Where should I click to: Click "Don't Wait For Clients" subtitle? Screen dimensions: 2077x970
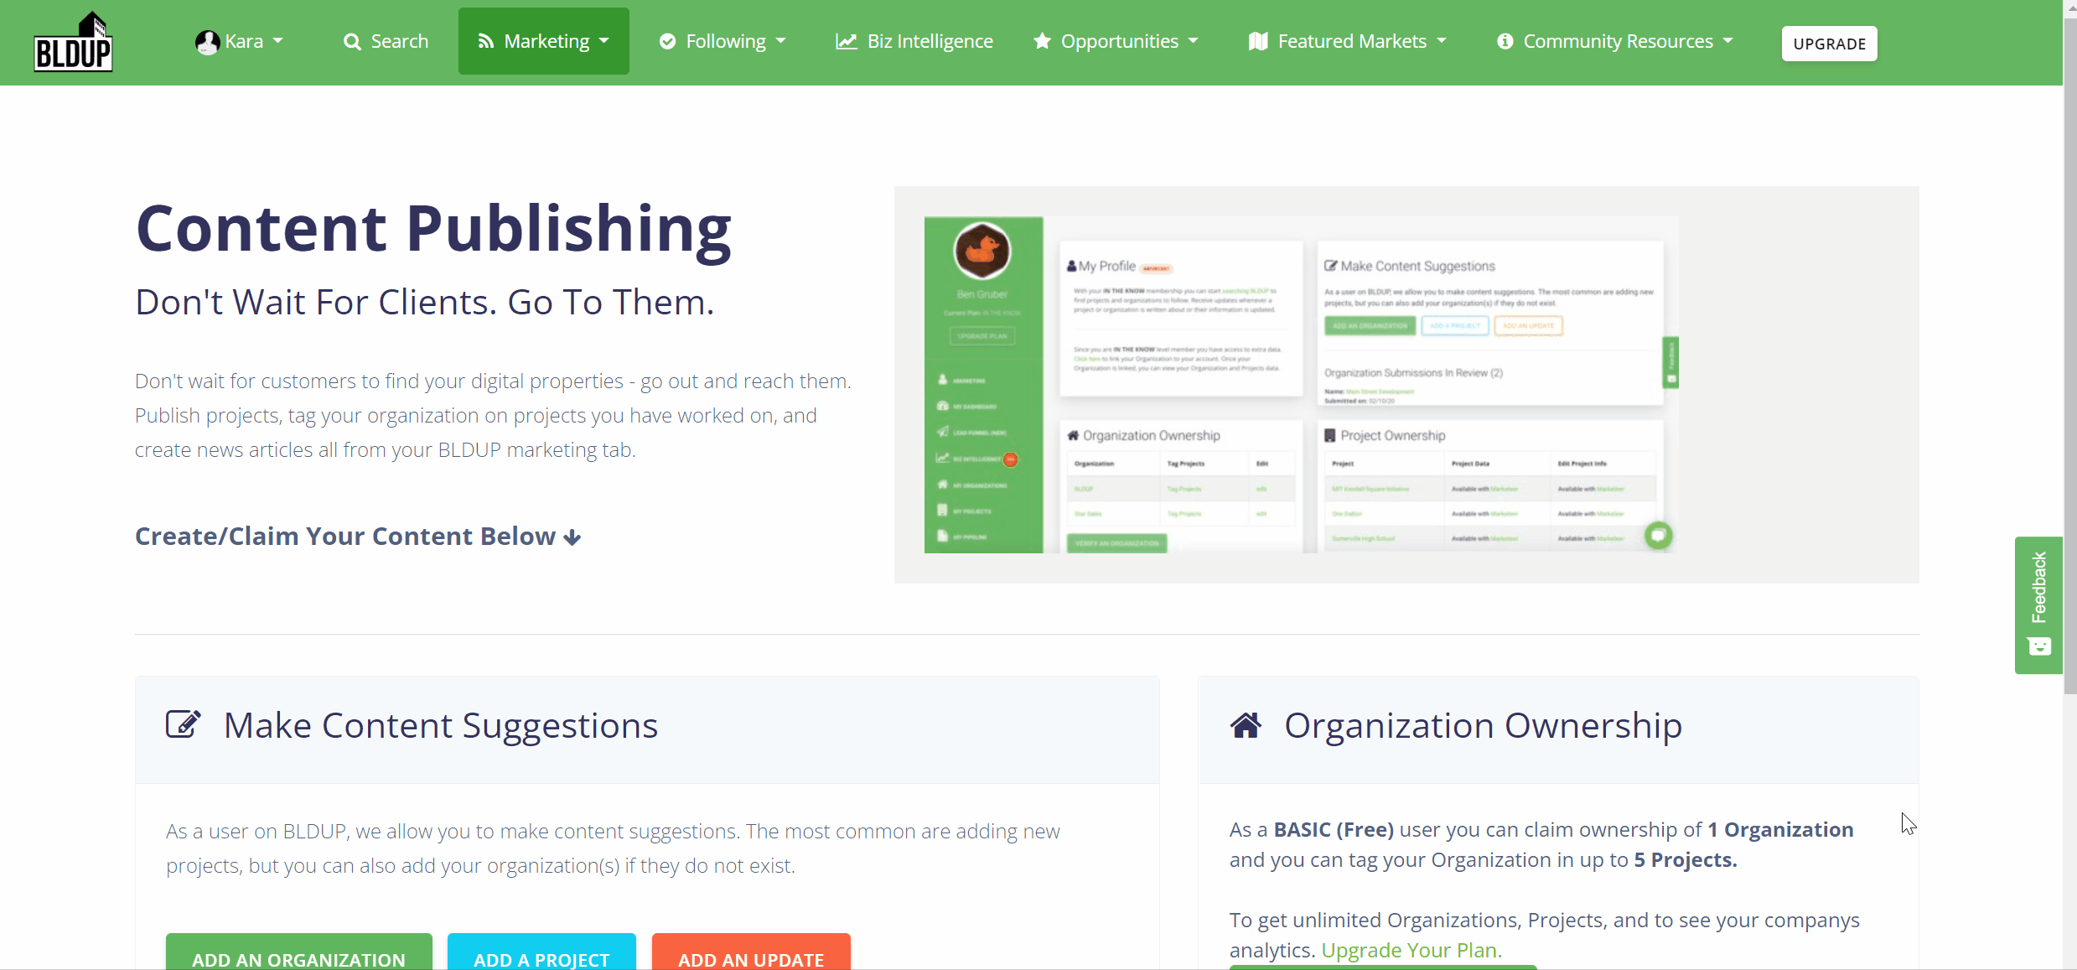click(x=424, y=302)
